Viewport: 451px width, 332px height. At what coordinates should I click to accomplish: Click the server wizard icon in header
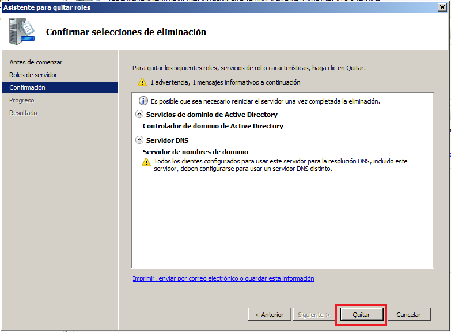[x=21, y=31]
